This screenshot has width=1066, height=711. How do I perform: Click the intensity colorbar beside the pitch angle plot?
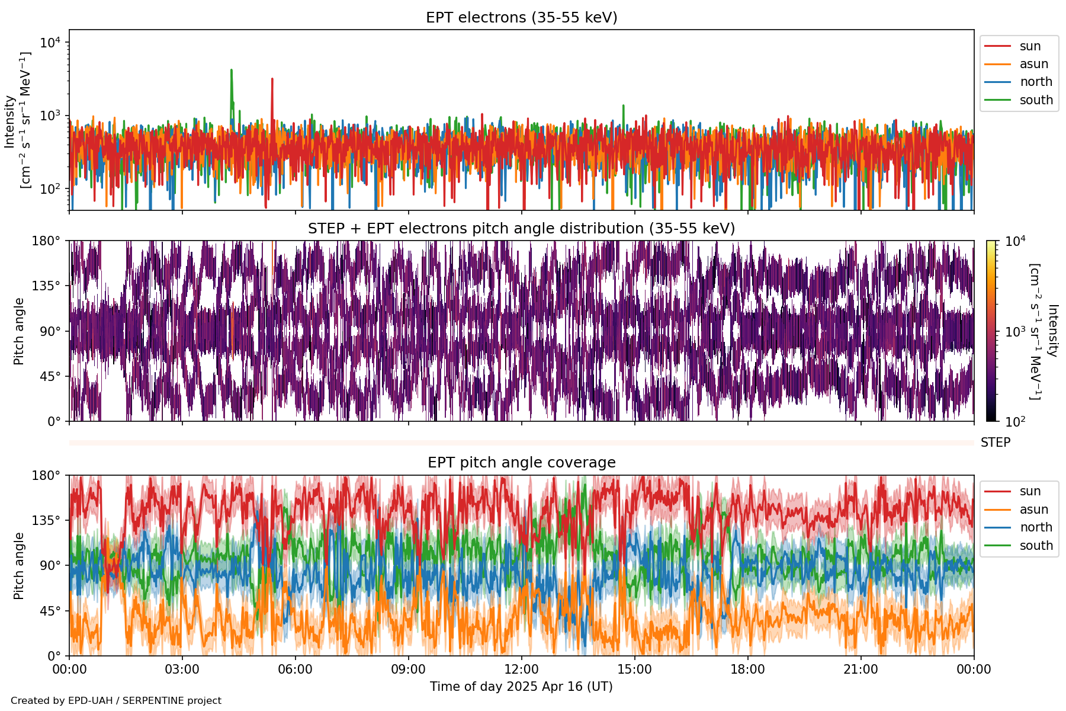pyautogui.click(x=991, y=331)
